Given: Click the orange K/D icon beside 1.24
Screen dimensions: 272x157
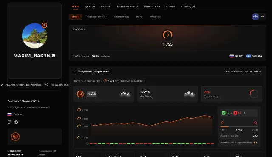Looking at the screenshot, I should pyautogui.click(x=80, y=94).
